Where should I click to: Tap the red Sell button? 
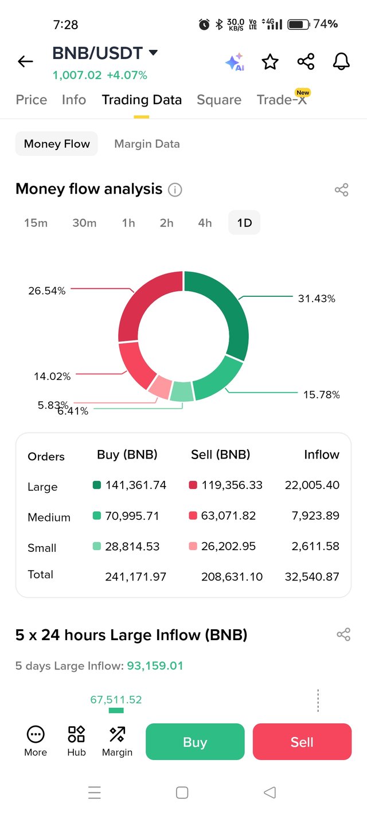click(302, 742)
